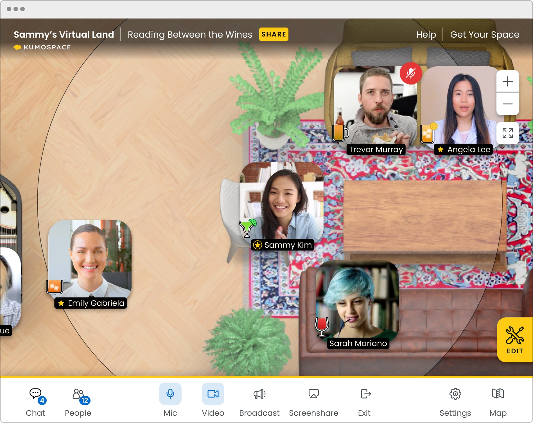Open the Settings panel

pyautogui.click(x=455, y=399)
